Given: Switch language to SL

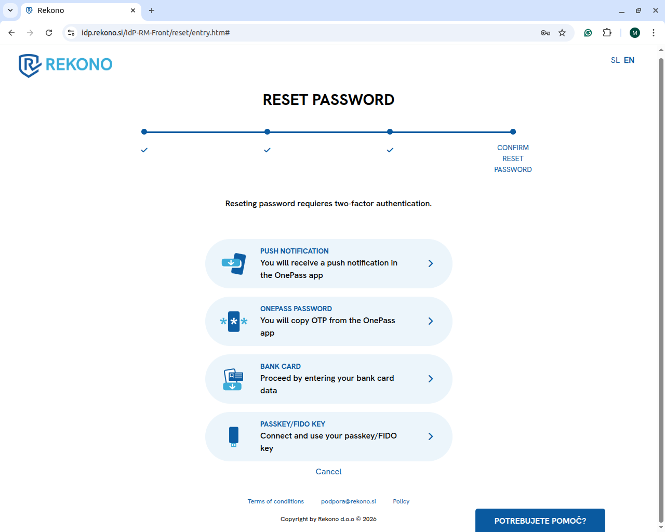Looking at the screenshot, I should click(x=615, y=60).
